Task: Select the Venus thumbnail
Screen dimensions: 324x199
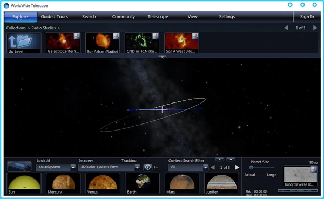Action: 103,183
